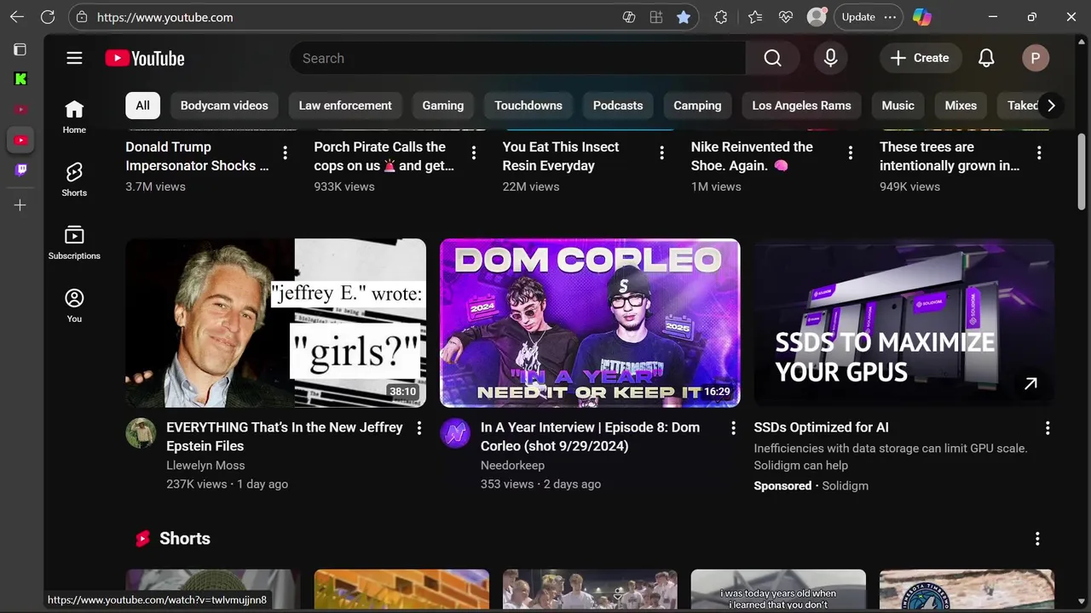Open the Kick sidebar tab icon
Viewport: 1091px width, 613px height.
tap(20, 79)
